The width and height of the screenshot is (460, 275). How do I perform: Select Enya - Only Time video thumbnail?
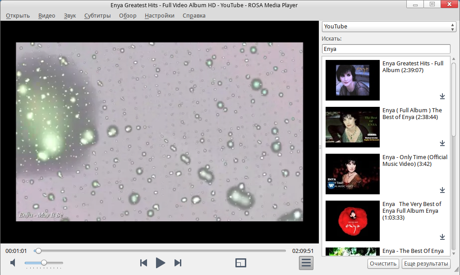(353, 174)
